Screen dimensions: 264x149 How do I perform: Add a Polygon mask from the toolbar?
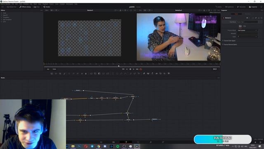[121, 74]
